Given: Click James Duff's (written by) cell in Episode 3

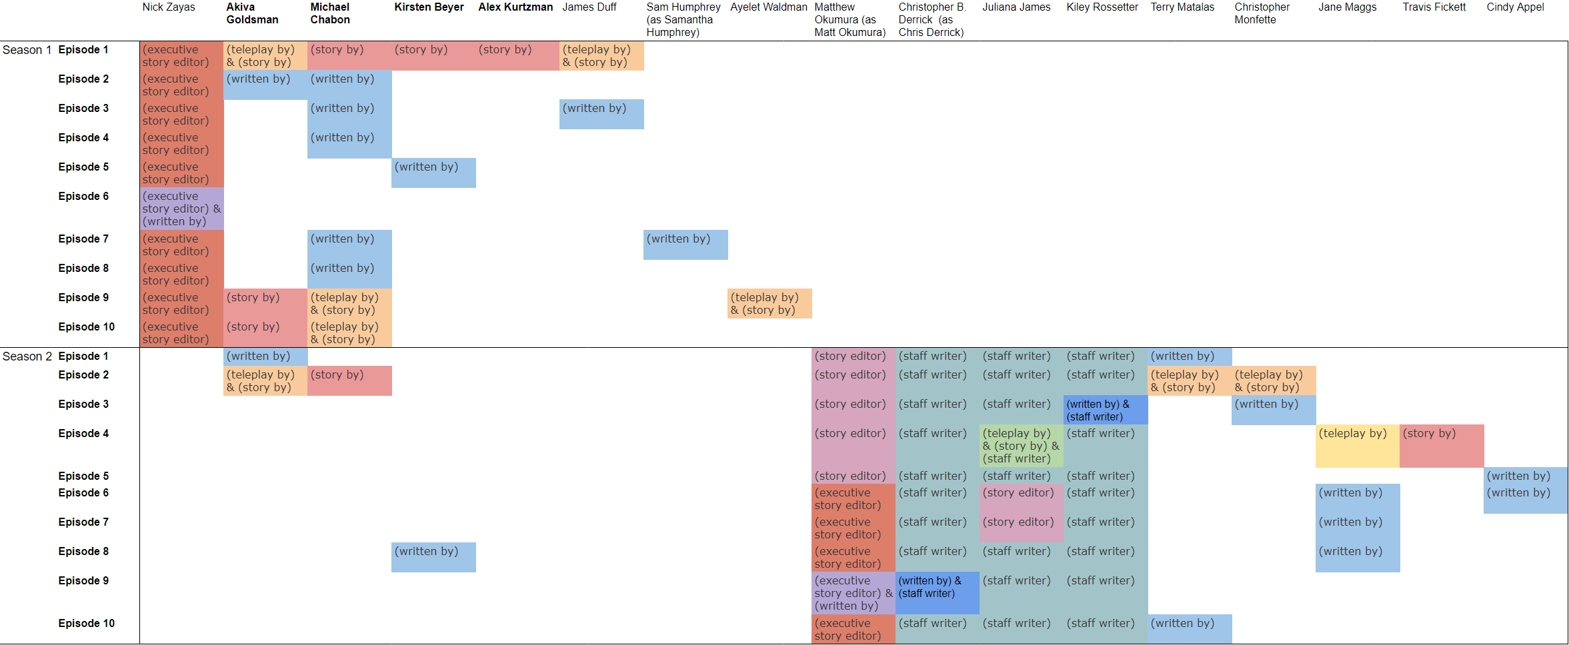Looking at the screenshot, I should (x=601, y=115).
